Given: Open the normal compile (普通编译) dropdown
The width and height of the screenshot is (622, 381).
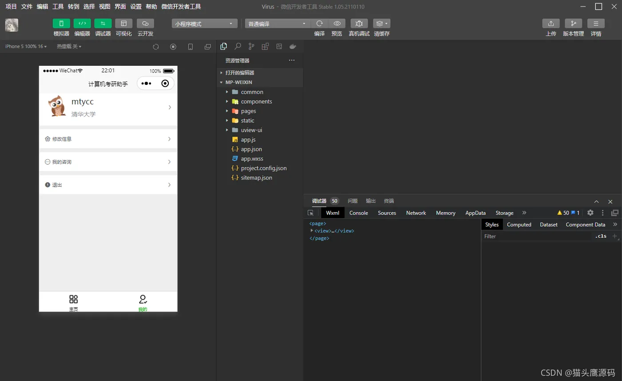Looking at the screenshot, I should [x=277, y=24].
